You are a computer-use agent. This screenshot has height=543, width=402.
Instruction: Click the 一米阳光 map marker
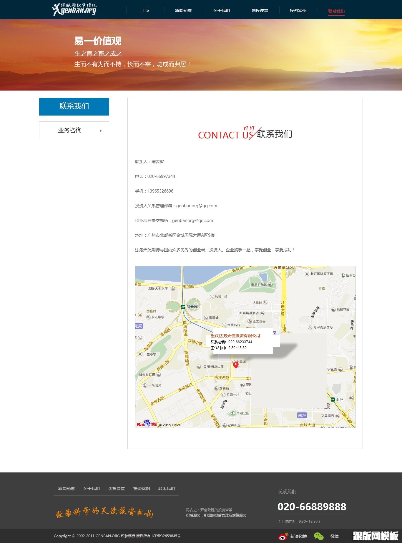pyautogui.click(x=145, y=385)
